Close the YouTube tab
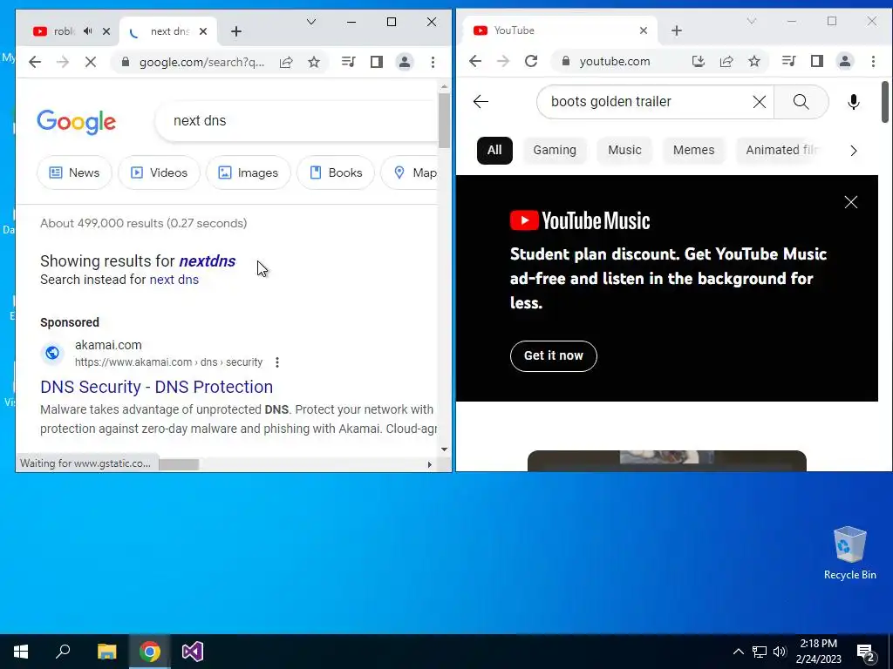 [x=644, y=30]
